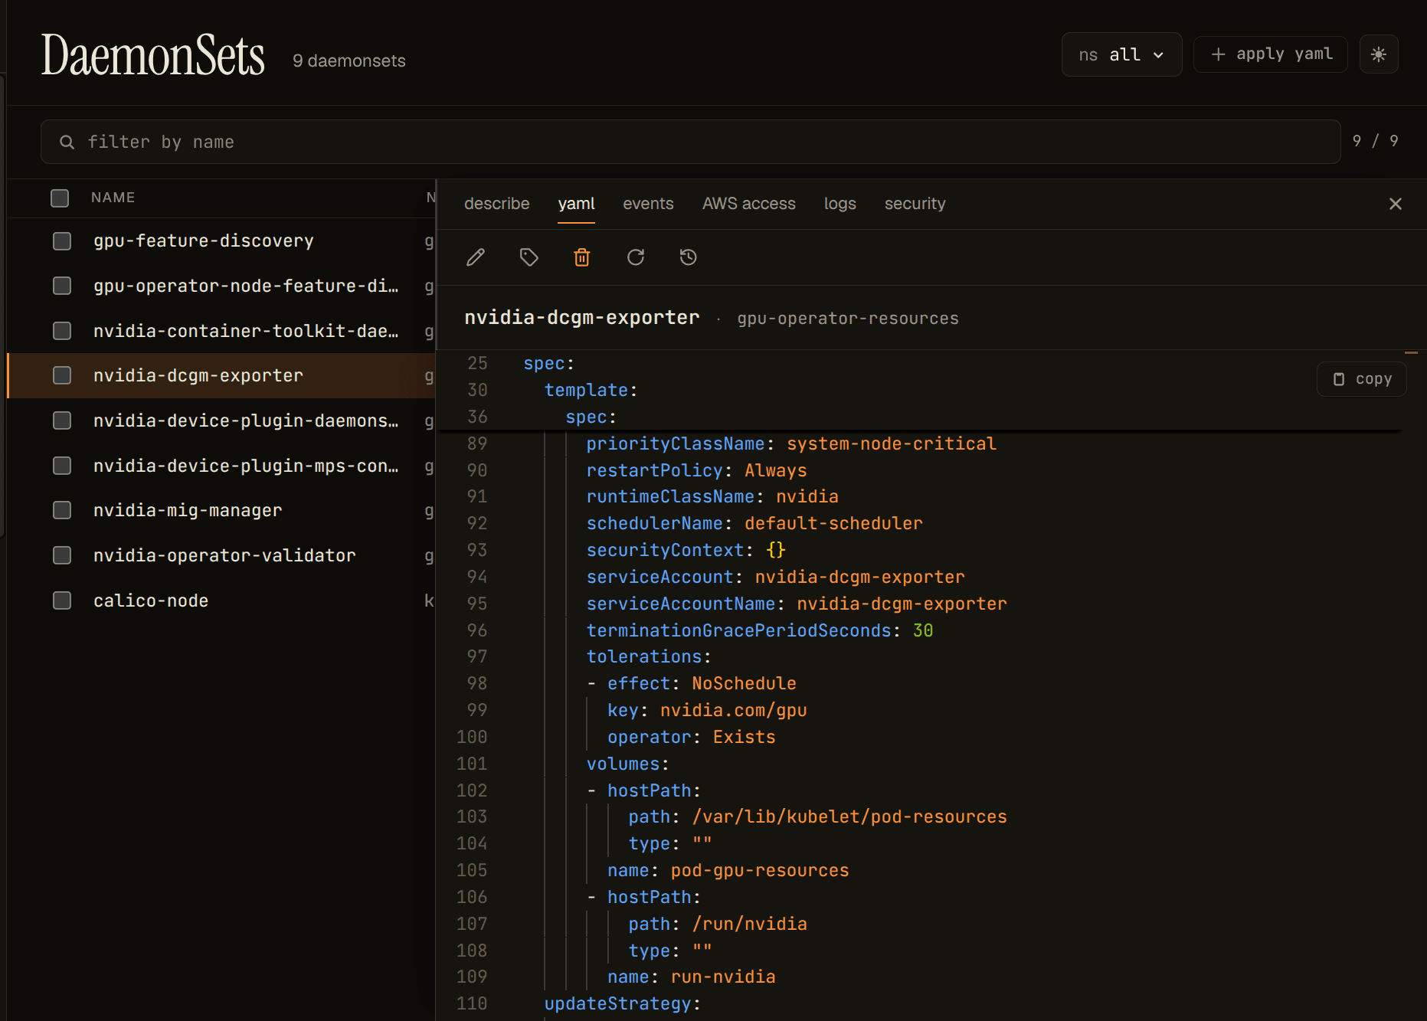Click the edit pencil icon

coord(476,257)
